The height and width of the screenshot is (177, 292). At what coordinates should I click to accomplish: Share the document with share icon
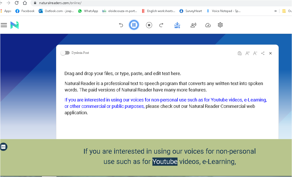click(263, 53)
